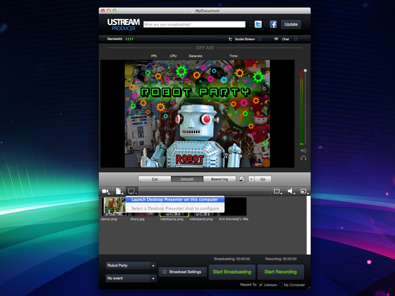Viewport: 395px width, 296px height.
Task: Mute speaker output icon below meter
Action: (x=303, y=151)
